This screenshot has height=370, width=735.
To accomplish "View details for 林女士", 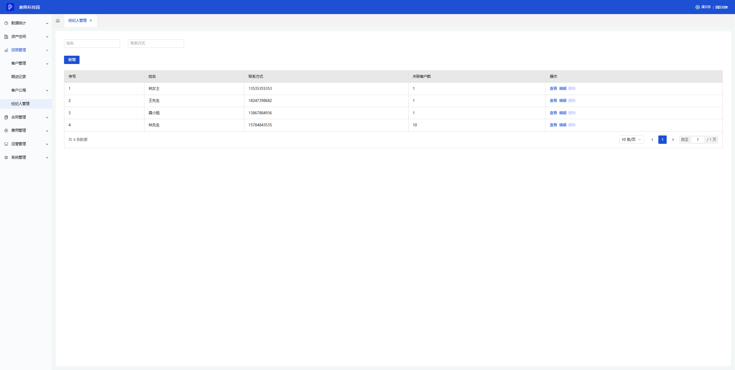I will [553, 88].
